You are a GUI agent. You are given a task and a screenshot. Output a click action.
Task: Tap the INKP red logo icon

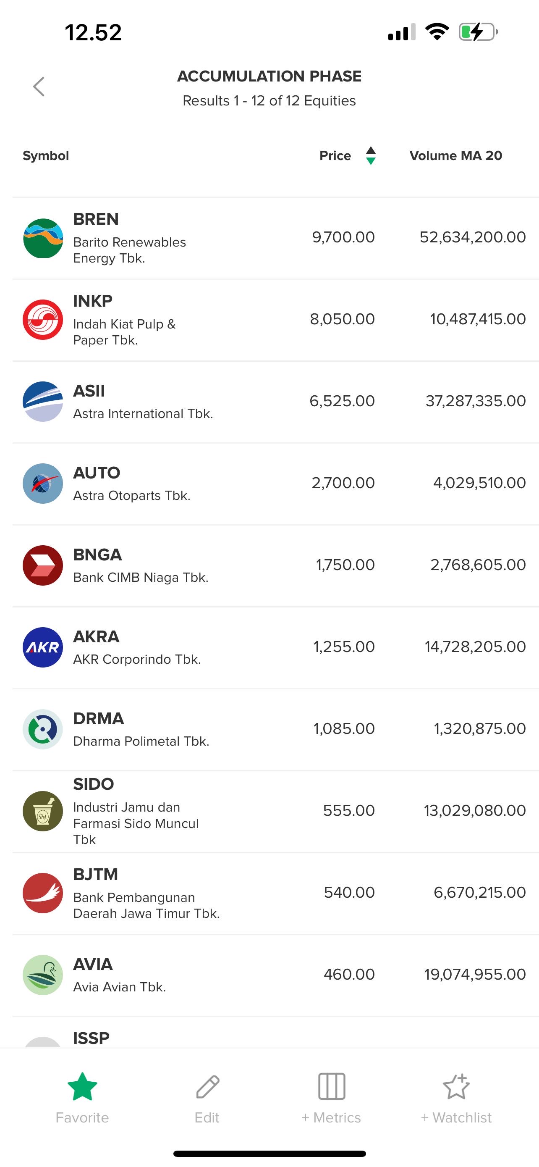(x=43, y=320)
